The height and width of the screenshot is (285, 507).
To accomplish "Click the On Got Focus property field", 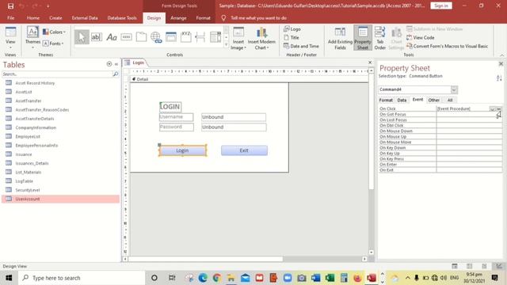I will tap(469, 114).
